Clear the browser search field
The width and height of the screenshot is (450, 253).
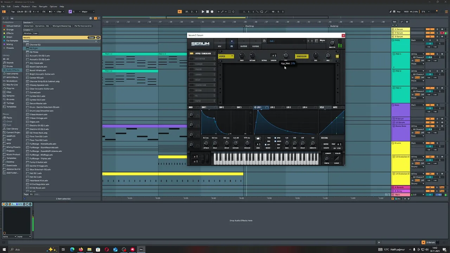(x=90, y=18)
